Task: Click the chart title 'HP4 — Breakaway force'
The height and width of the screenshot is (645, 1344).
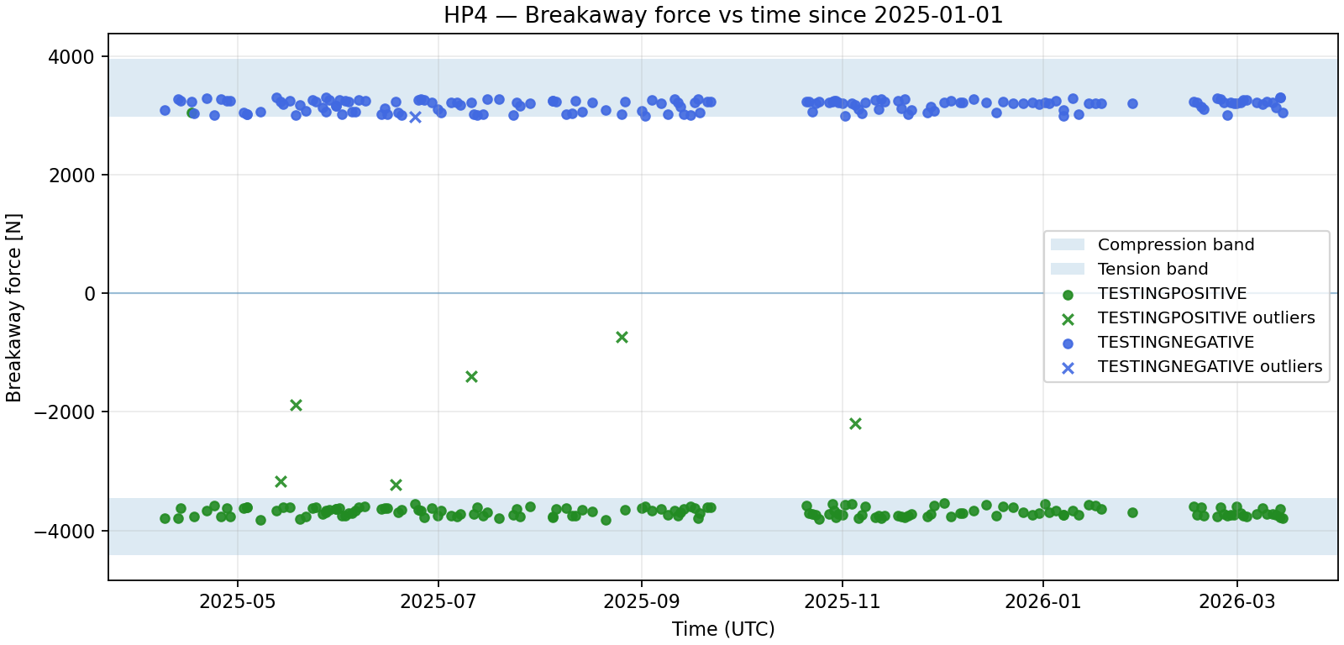Action: 723,15
